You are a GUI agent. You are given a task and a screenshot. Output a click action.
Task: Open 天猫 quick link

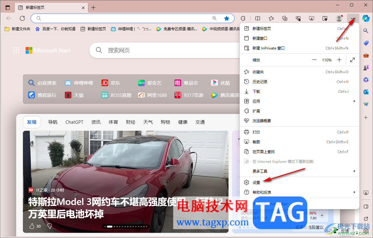coord(74,95)
